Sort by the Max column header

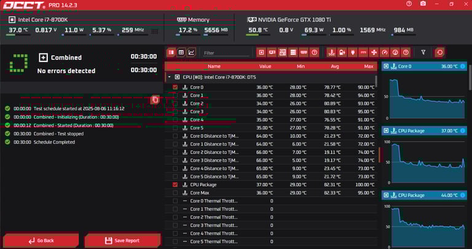[x=369, y=66]
